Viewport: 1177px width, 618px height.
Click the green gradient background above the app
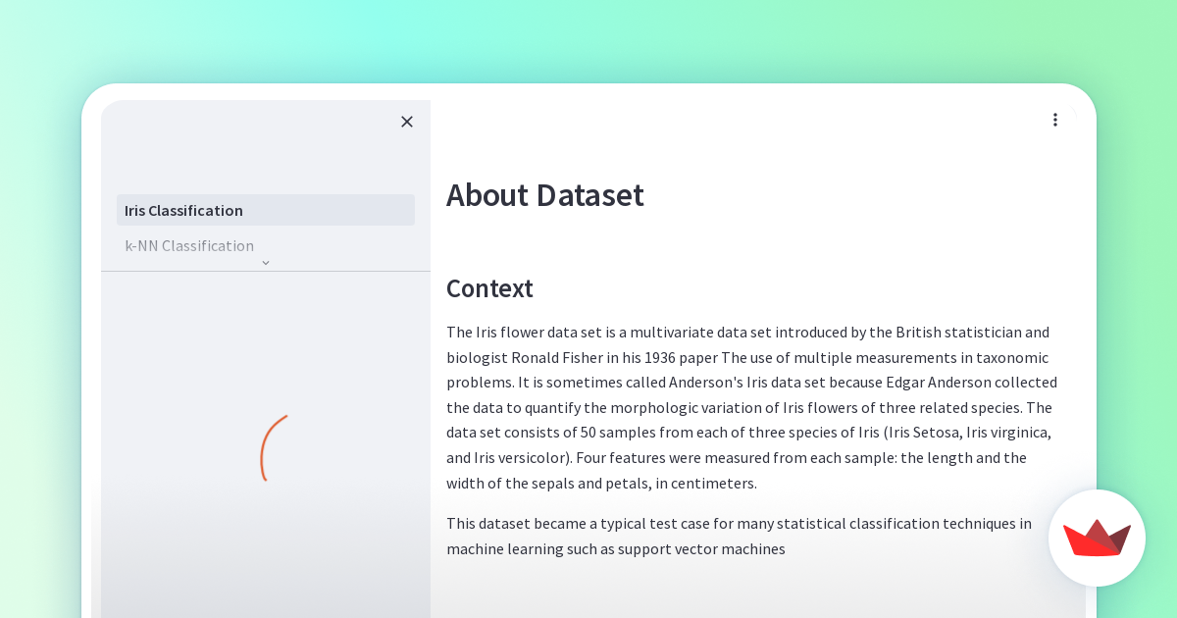click(x=588, y=39)
